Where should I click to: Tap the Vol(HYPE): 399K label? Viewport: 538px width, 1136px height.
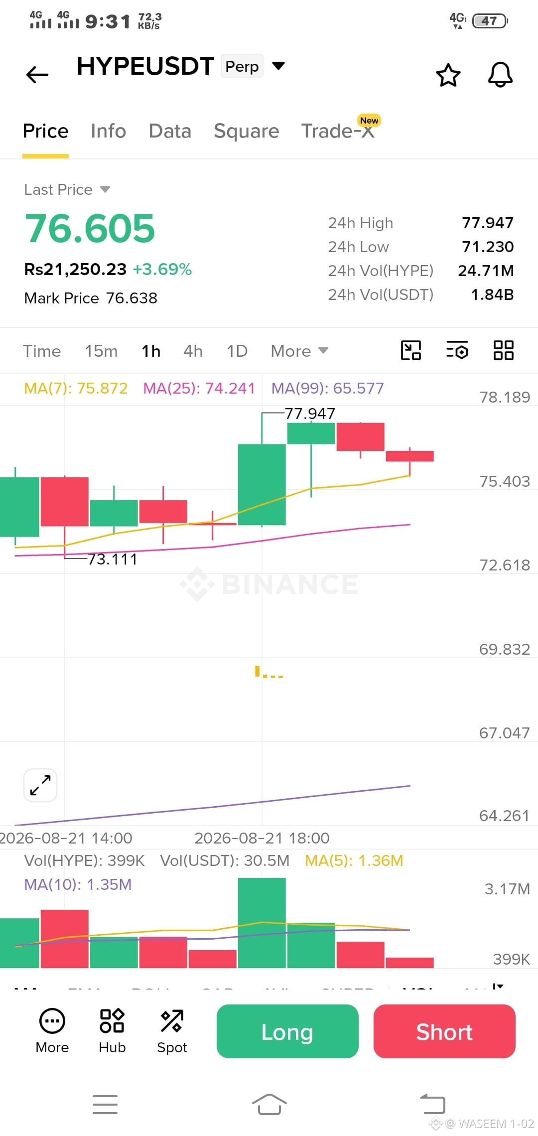click(x=84, y=860)
